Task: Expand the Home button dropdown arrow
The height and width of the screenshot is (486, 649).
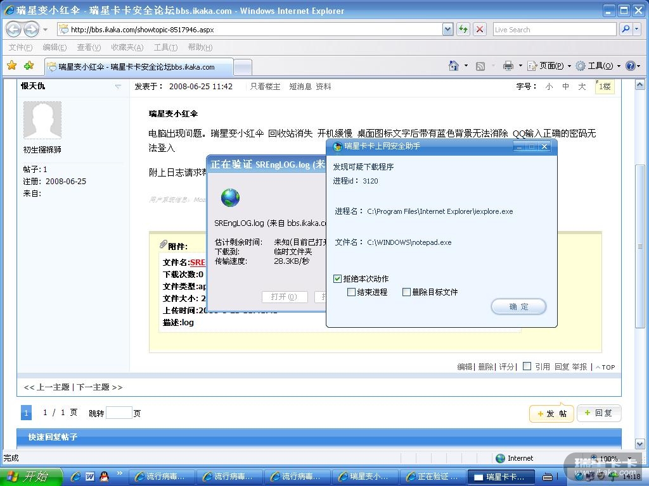Action: (x=466, y=66)
